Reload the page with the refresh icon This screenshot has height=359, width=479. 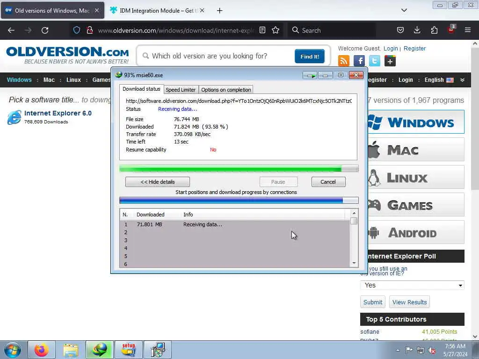(45, 30)
